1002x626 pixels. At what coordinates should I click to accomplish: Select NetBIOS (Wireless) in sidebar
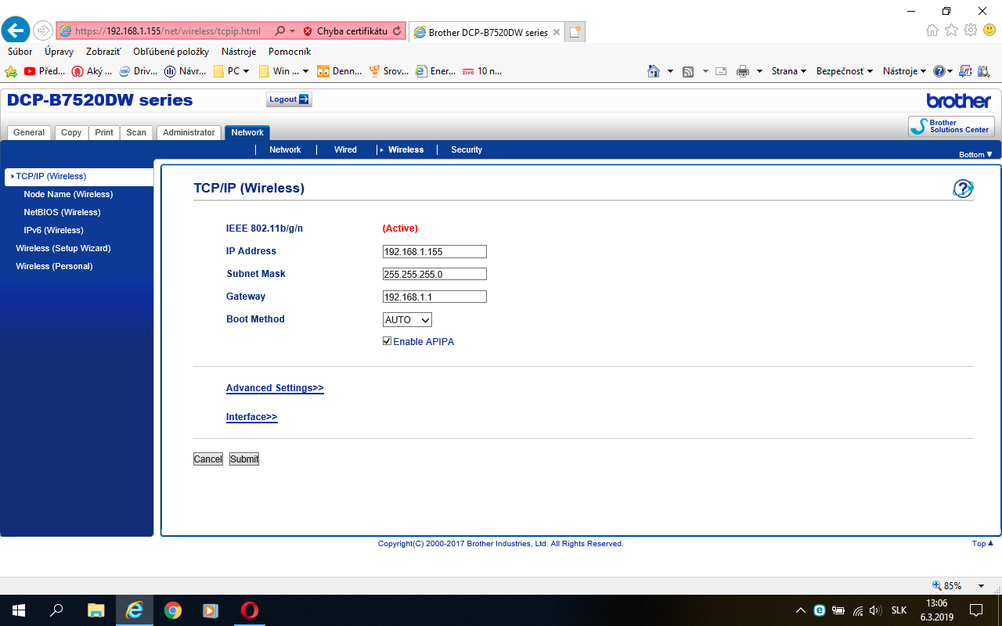point(62,212)
